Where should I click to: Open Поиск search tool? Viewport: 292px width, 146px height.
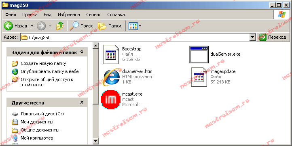(81, 26)
